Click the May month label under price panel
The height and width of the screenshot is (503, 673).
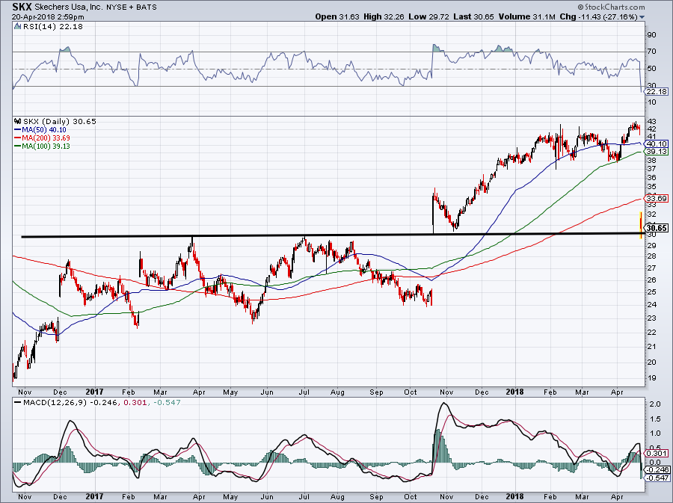(230, 392)
